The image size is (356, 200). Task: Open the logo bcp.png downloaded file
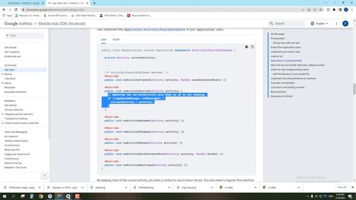[189, 188]
